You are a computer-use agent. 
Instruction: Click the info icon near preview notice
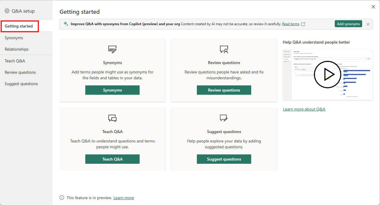62,198
